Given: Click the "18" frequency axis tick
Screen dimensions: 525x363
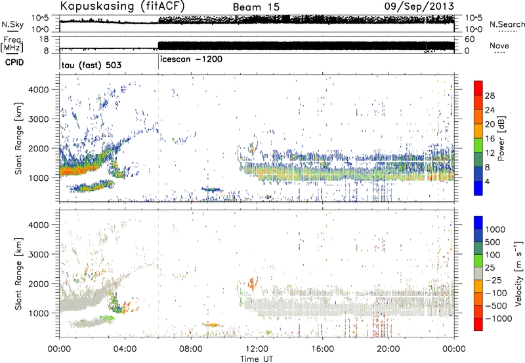Looking at the screenshot, I should click(x=44, y=39).
